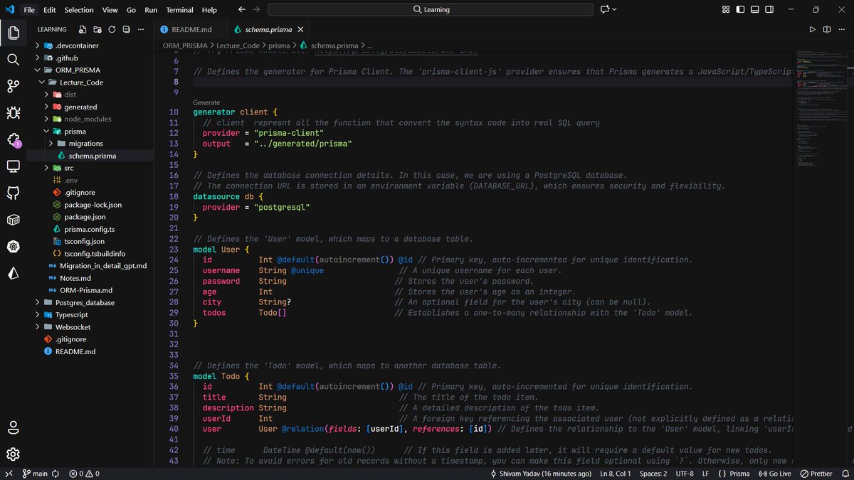This screenshot has width=854, height=480.
Task: Open the File menu
Action: (x=28, y=10)
